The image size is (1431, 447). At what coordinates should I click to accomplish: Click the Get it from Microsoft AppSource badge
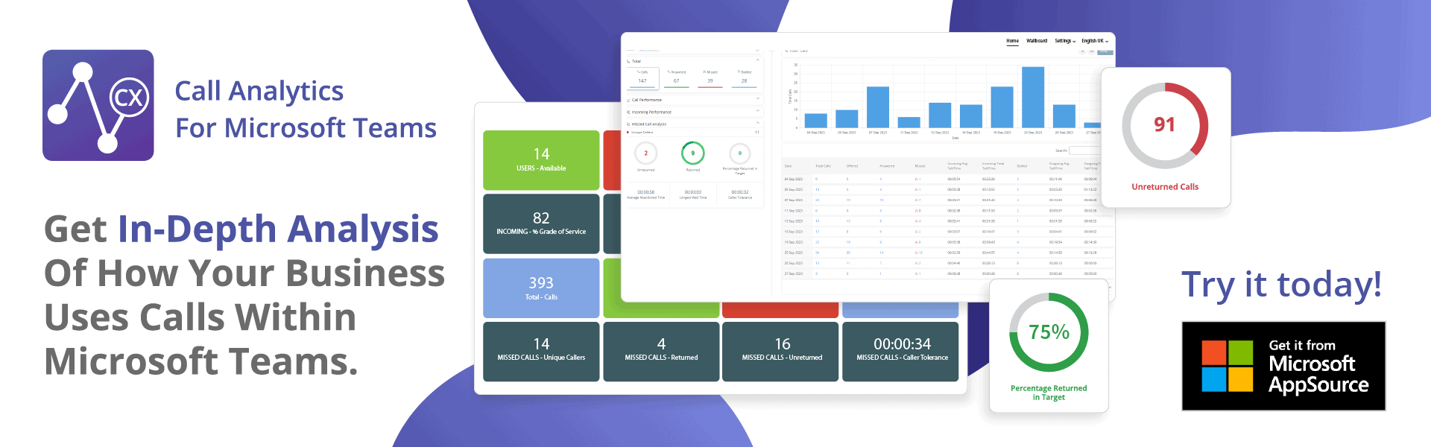tap(1283, 366)
